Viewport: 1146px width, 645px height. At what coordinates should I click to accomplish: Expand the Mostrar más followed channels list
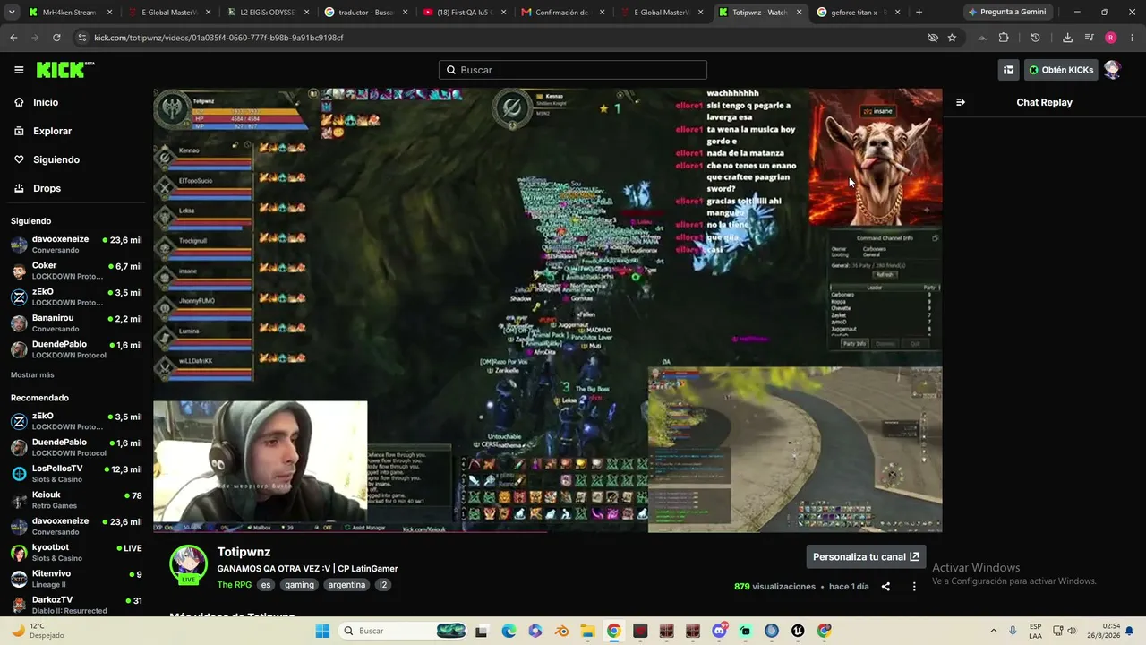(x=32, y=375)
